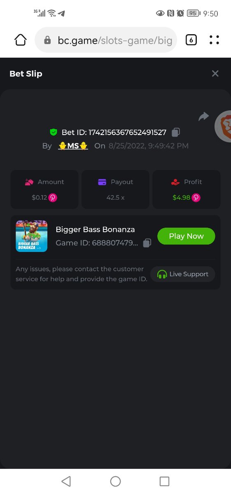The image size is (231, 494).
Task: Tap the green verified shield icon
Action: click(x=53, y=132)
